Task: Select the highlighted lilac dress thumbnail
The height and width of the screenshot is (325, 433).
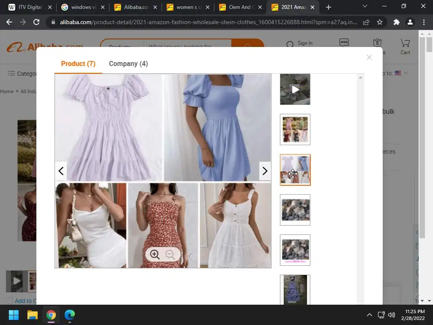Action: click(x=295, y=170)
